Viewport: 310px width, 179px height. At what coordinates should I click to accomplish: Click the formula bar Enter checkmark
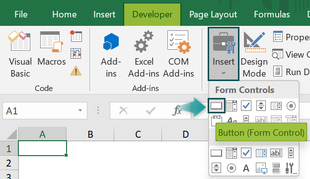151,110
